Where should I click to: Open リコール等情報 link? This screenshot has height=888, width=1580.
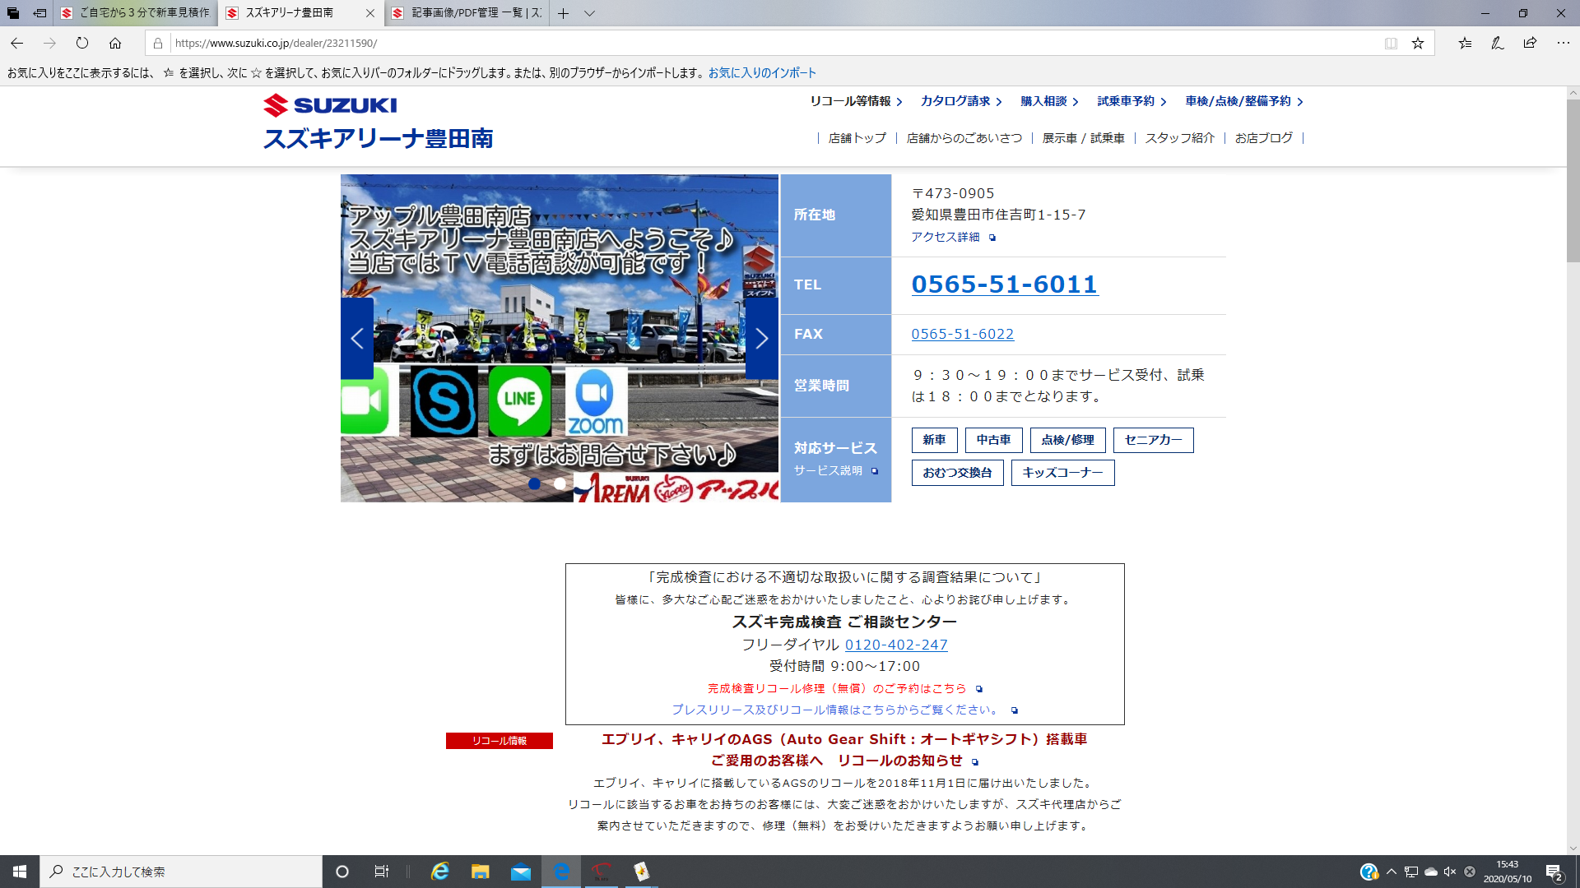pyautogui.click(x=856, y=101)
